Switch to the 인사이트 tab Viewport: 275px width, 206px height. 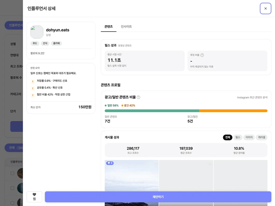(126, 26)
